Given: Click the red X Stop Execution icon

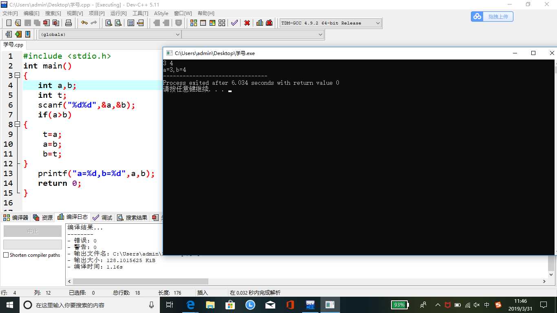Looking at the screenshot, I should click(x=247, y=23).
